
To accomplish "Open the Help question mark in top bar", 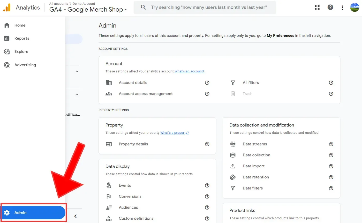I will 330,7.
